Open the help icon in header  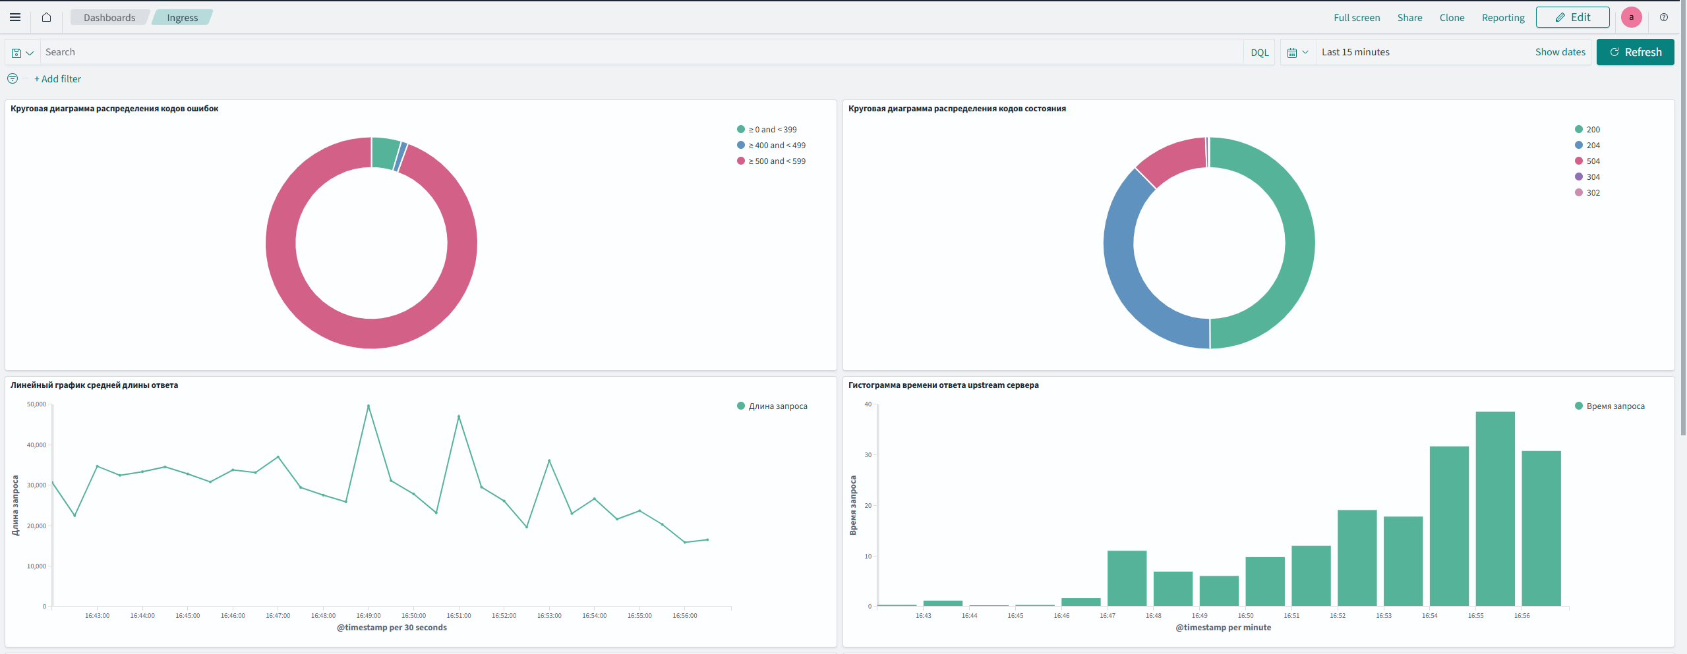coord(1663,18)
